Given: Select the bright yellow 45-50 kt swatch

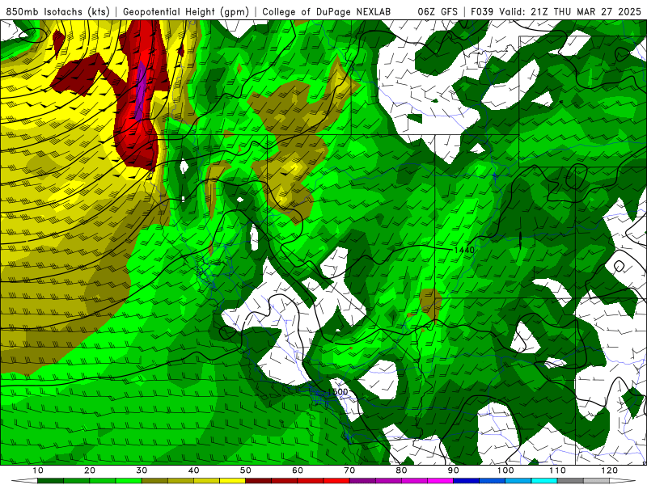Looking at the screenshot, I should [232, 481].
